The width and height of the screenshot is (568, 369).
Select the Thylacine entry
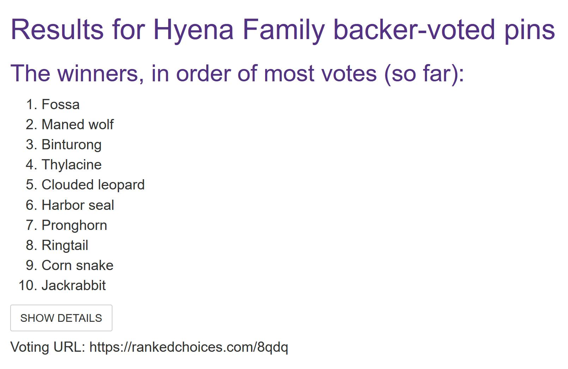click(x=72, y=165)
